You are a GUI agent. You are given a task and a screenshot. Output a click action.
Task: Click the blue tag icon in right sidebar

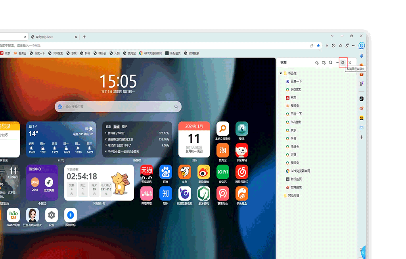click(x=362, y=56)
